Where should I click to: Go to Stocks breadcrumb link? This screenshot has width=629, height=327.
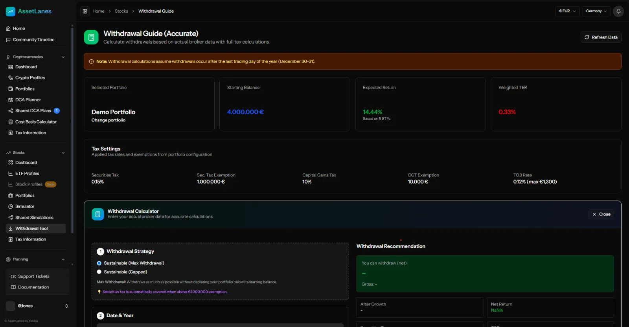pyautogui.click(x=121, y=11)
